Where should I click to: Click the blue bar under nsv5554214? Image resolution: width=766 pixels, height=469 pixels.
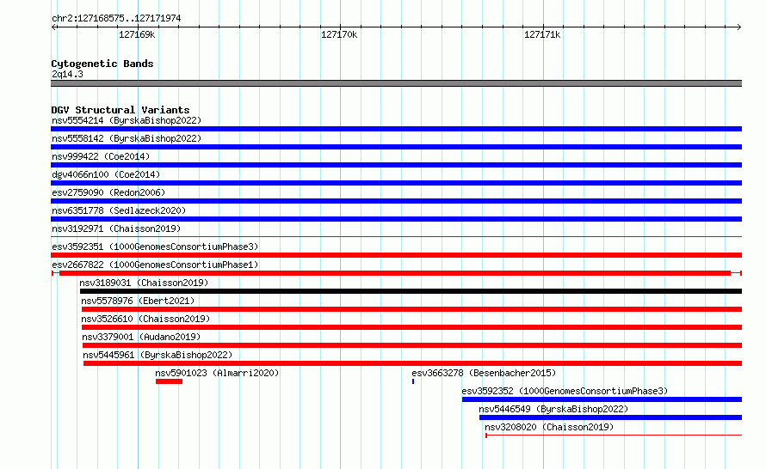396,129
